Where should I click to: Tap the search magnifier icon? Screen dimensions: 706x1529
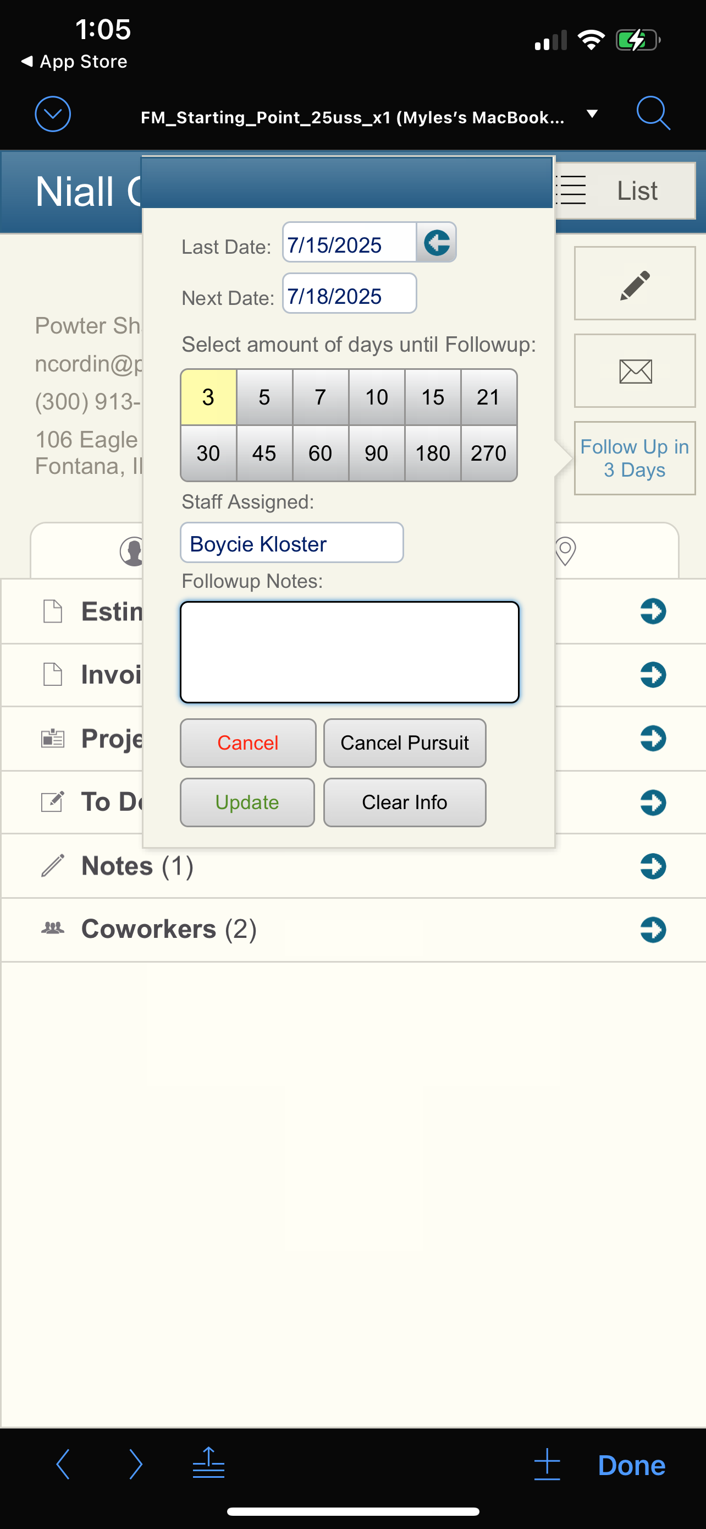[x=653, y=113]
